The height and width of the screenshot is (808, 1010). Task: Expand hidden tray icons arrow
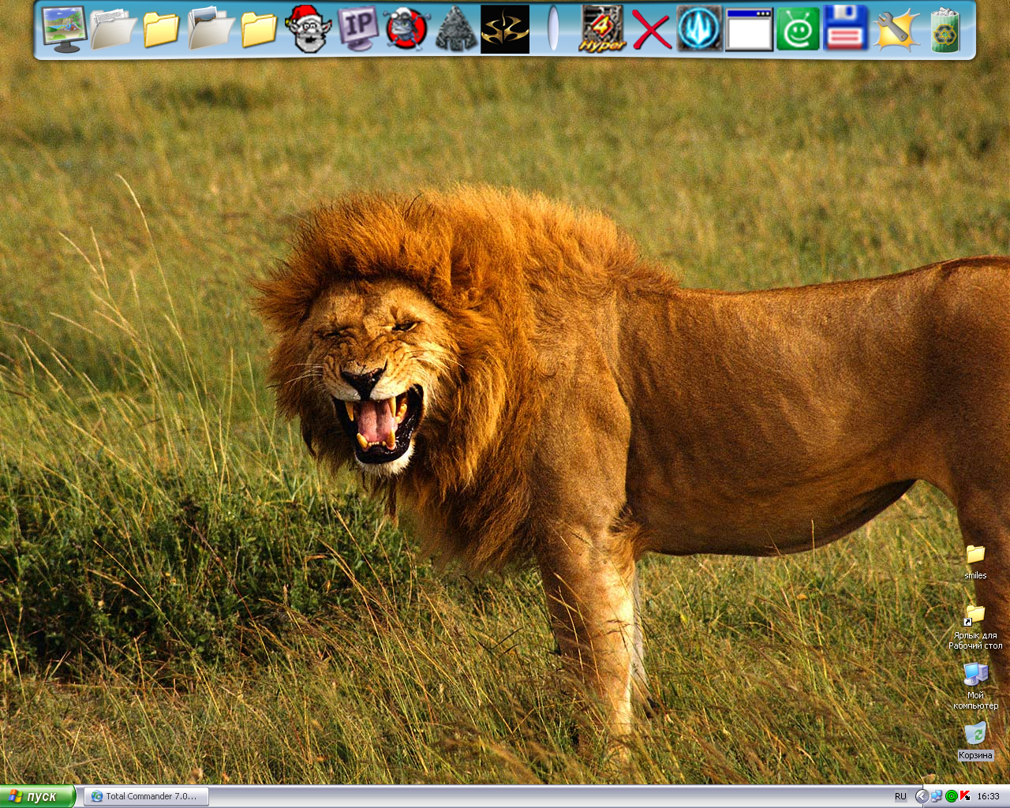tap(921, 796)
